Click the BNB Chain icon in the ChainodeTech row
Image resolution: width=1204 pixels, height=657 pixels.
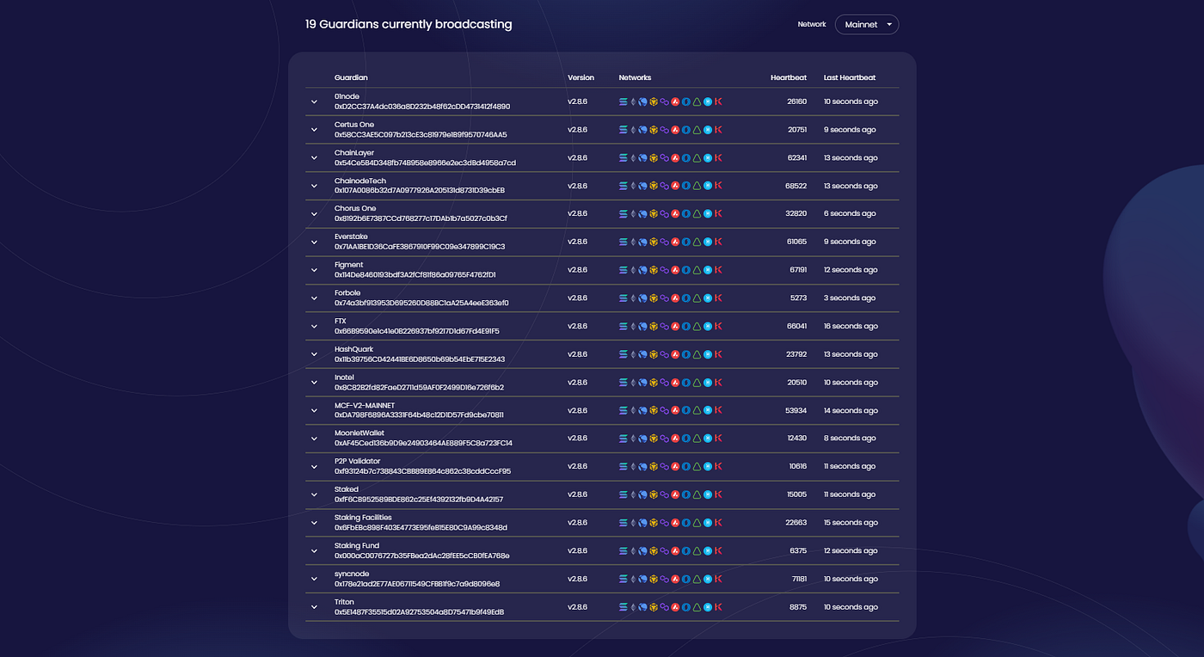(x=654, y=186)
